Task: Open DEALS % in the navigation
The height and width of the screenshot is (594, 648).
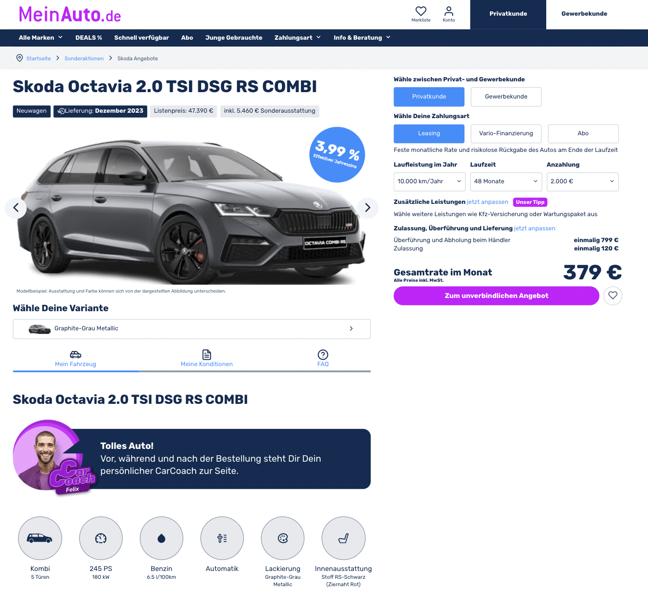Action: coord(89,38)
